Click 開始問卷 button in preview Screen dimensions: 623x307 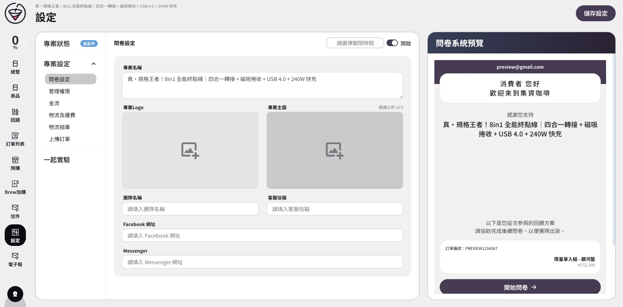click(x=520, y=287)
